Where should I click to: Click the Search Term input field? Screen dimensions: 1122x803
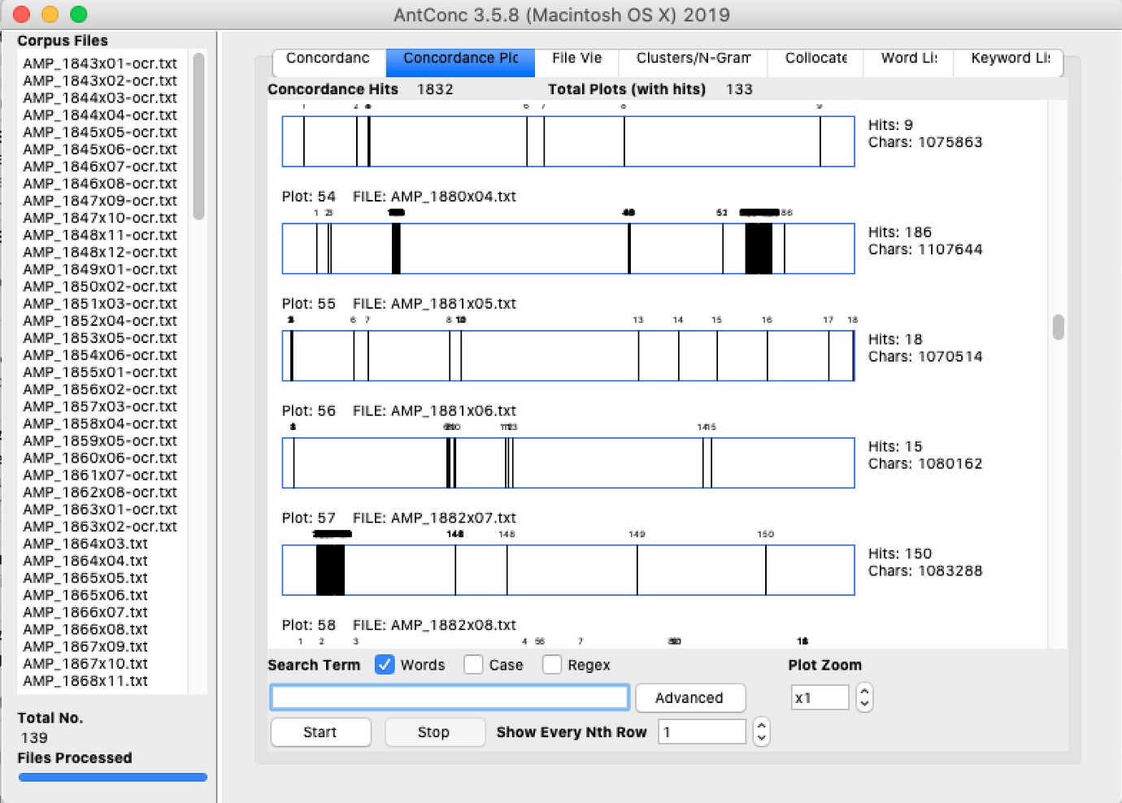[450, 697]
